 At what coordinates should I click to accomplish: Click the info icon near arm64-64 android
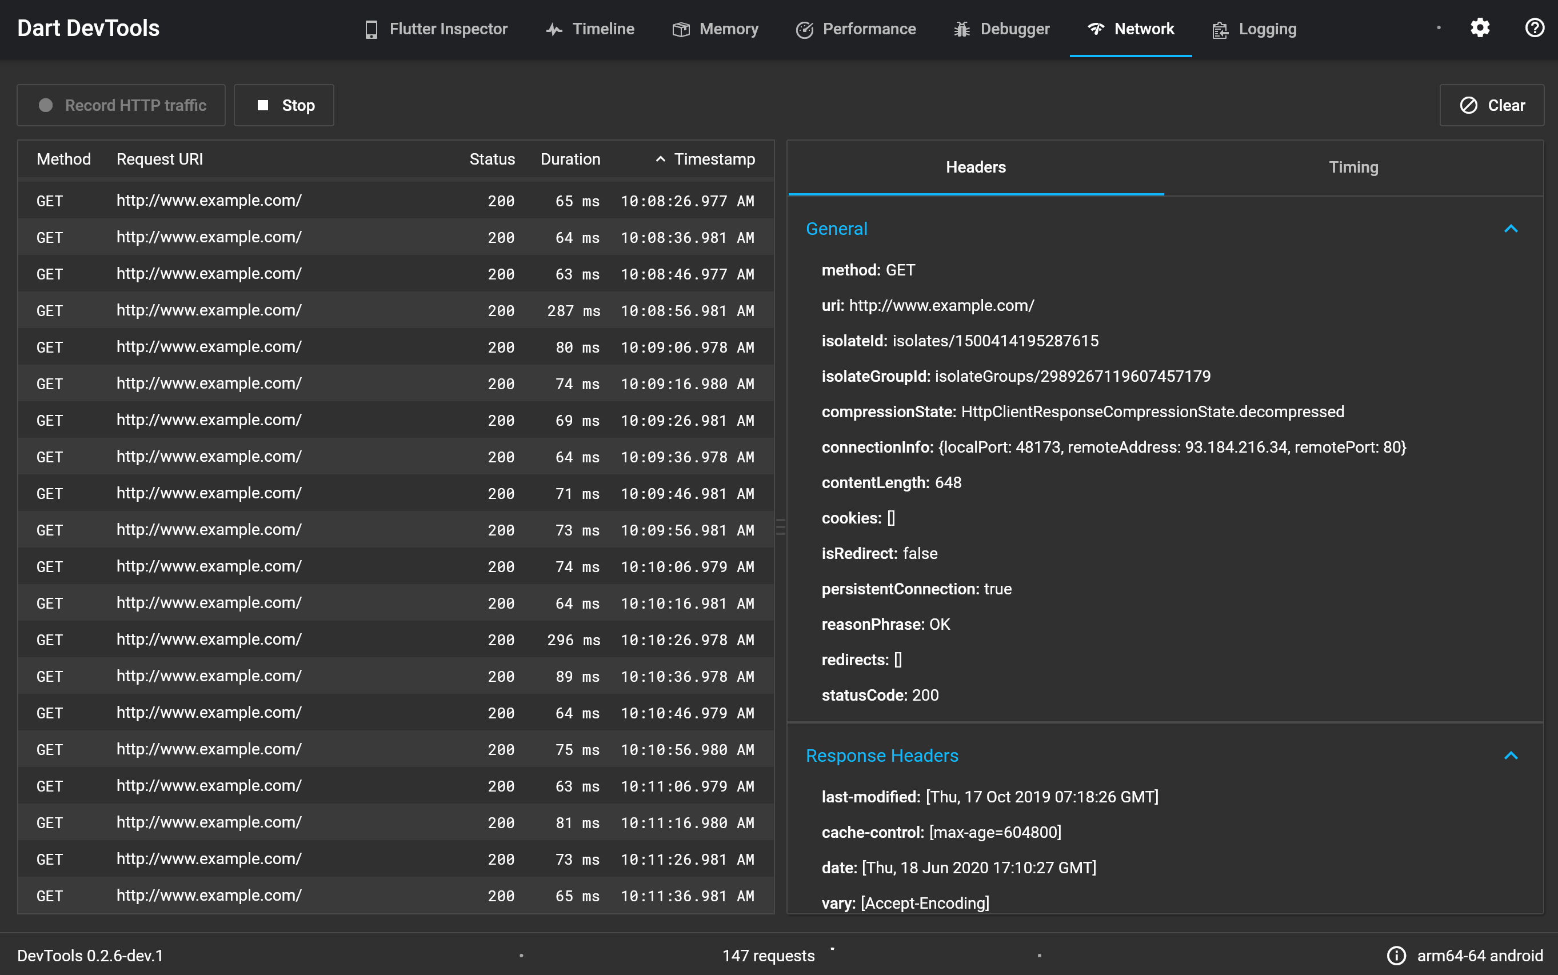pyautogui.click(x=1396, y=955)
